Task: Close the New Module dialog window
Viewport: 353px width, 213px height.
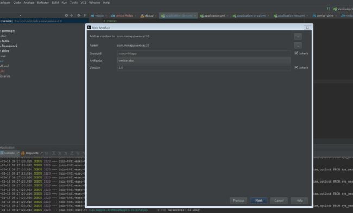Action: pyautogui.click(x=307, y=28)
